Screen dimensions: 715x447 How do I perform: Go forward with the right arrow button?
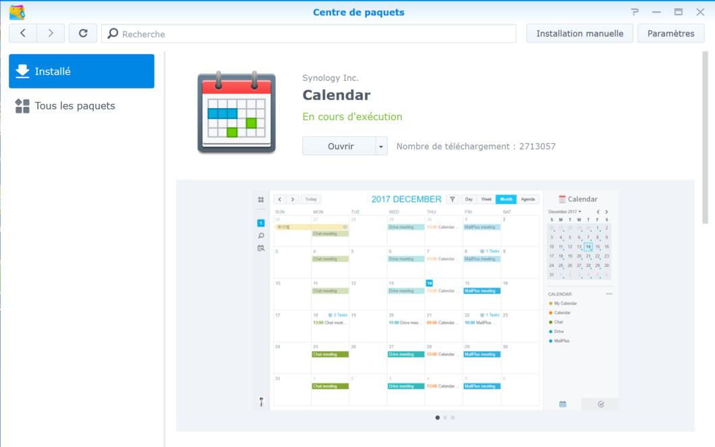click(x=51, y=33)
